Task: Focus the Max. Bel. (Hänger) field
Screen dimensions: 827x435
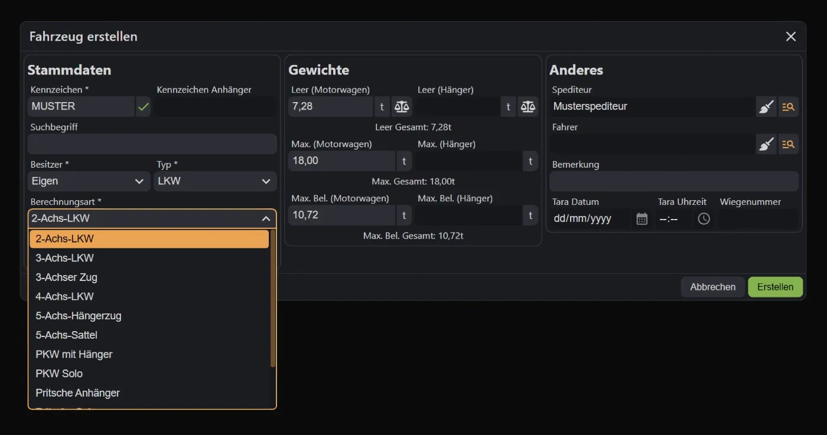Action: point(468,215)
